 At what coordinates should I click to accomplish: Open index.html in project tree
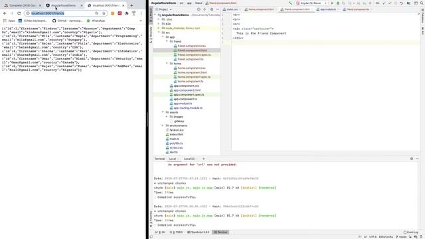point(174,134)
